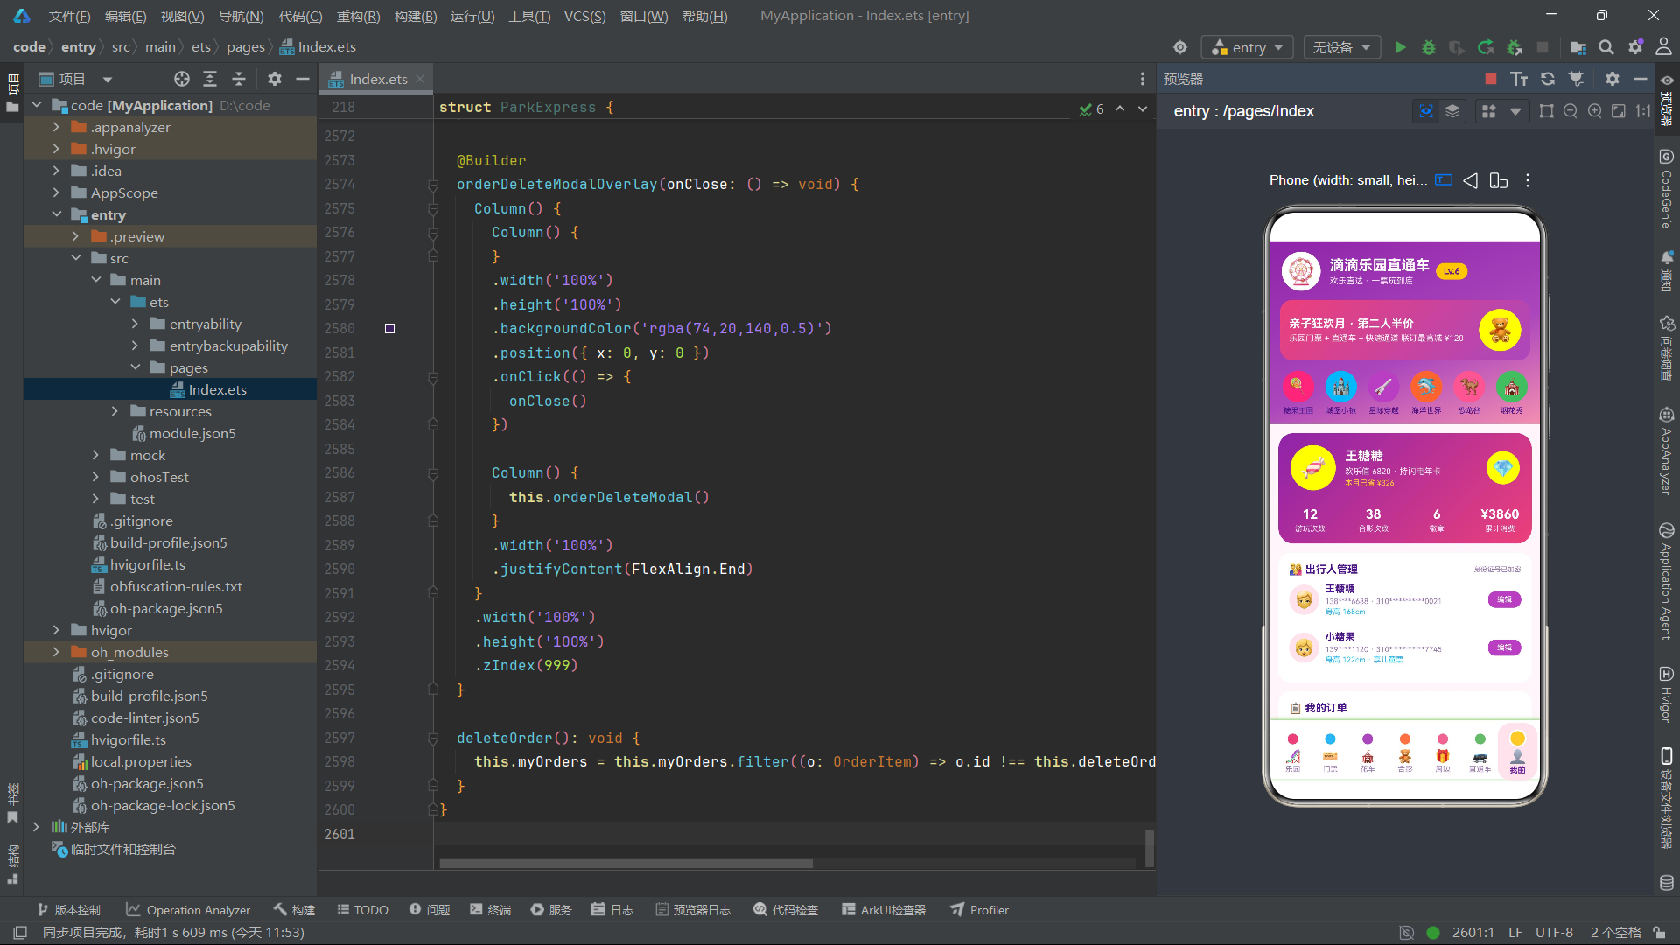This screenshot has width=1680, height=945.
Task: Select module.json5 in project tree
Action: point(192,433)
